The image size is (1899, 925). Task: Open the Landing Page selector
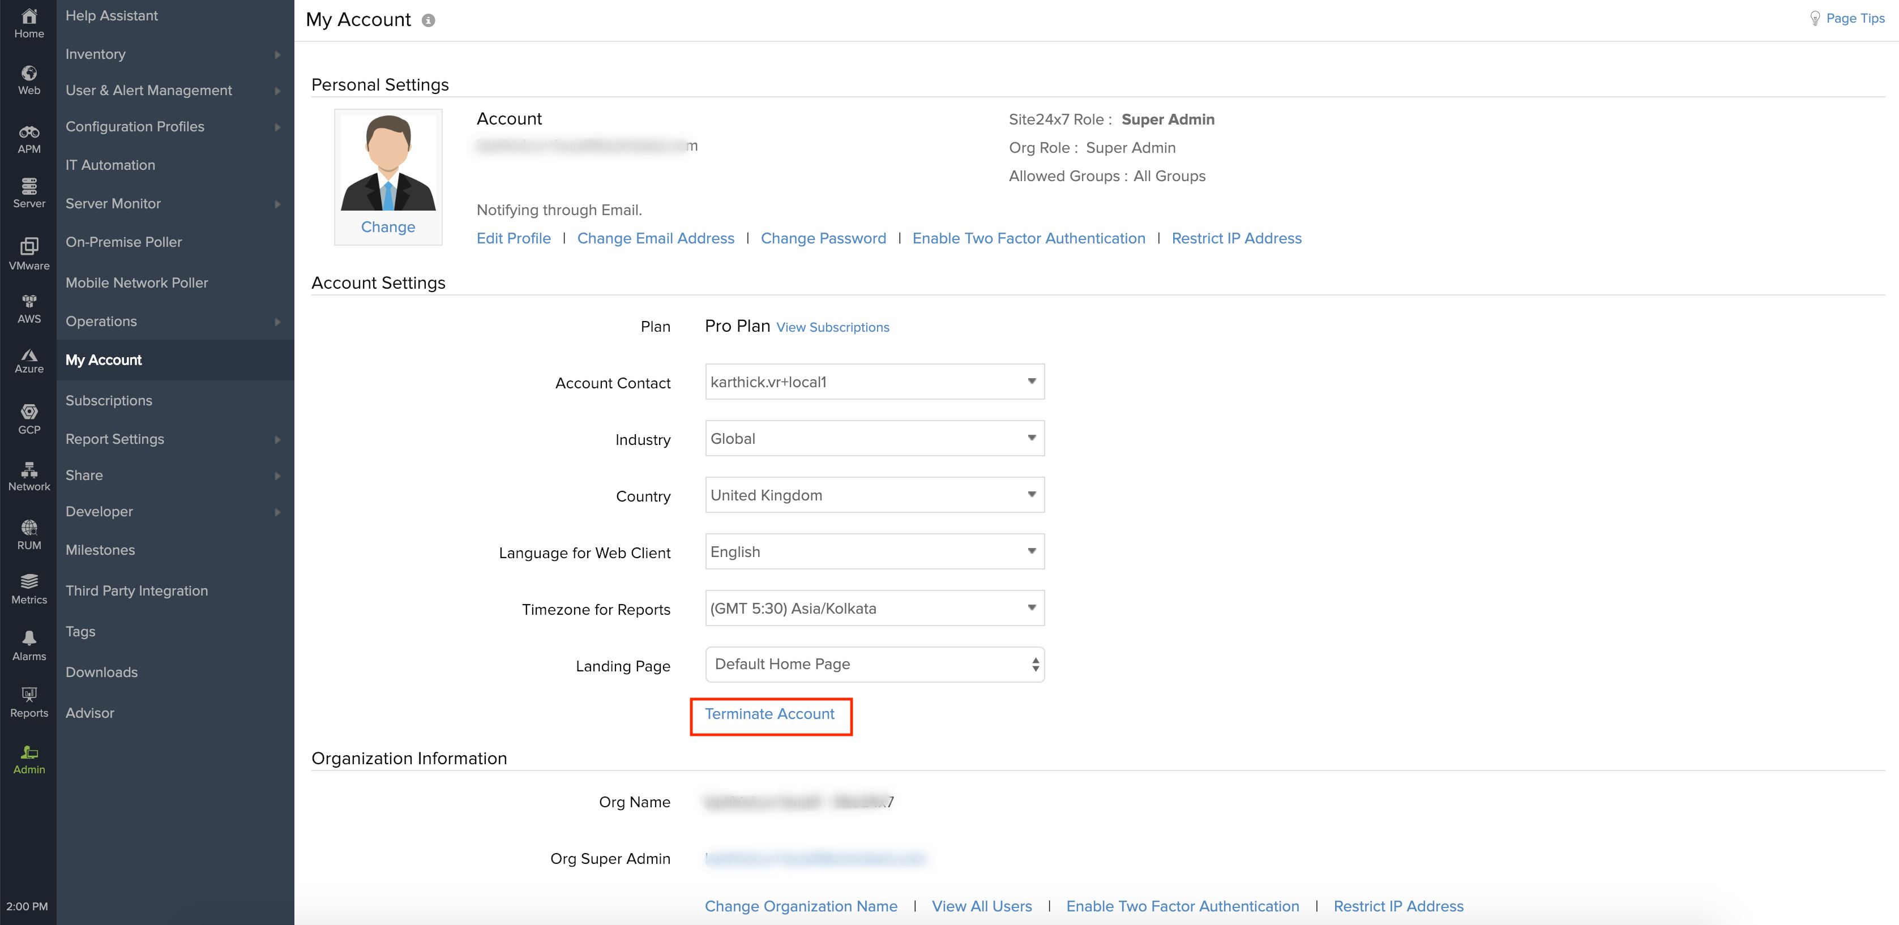[x=874, y=664]
